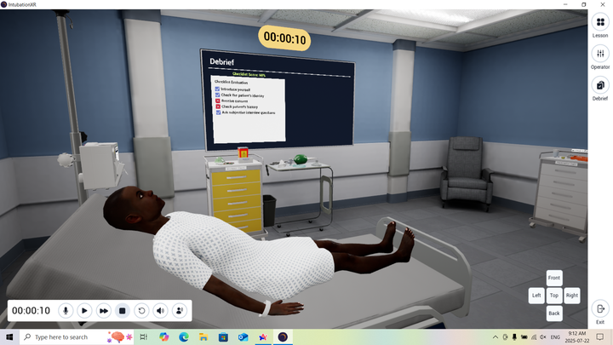Image resolution: width=613 pixels, height=345 pixels.
Task: Open the notification center
Action: click(600, 336)
